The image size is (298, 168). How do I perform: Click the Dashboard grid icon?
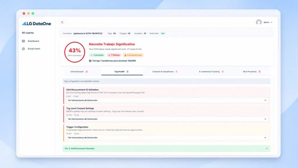(23, 41)
